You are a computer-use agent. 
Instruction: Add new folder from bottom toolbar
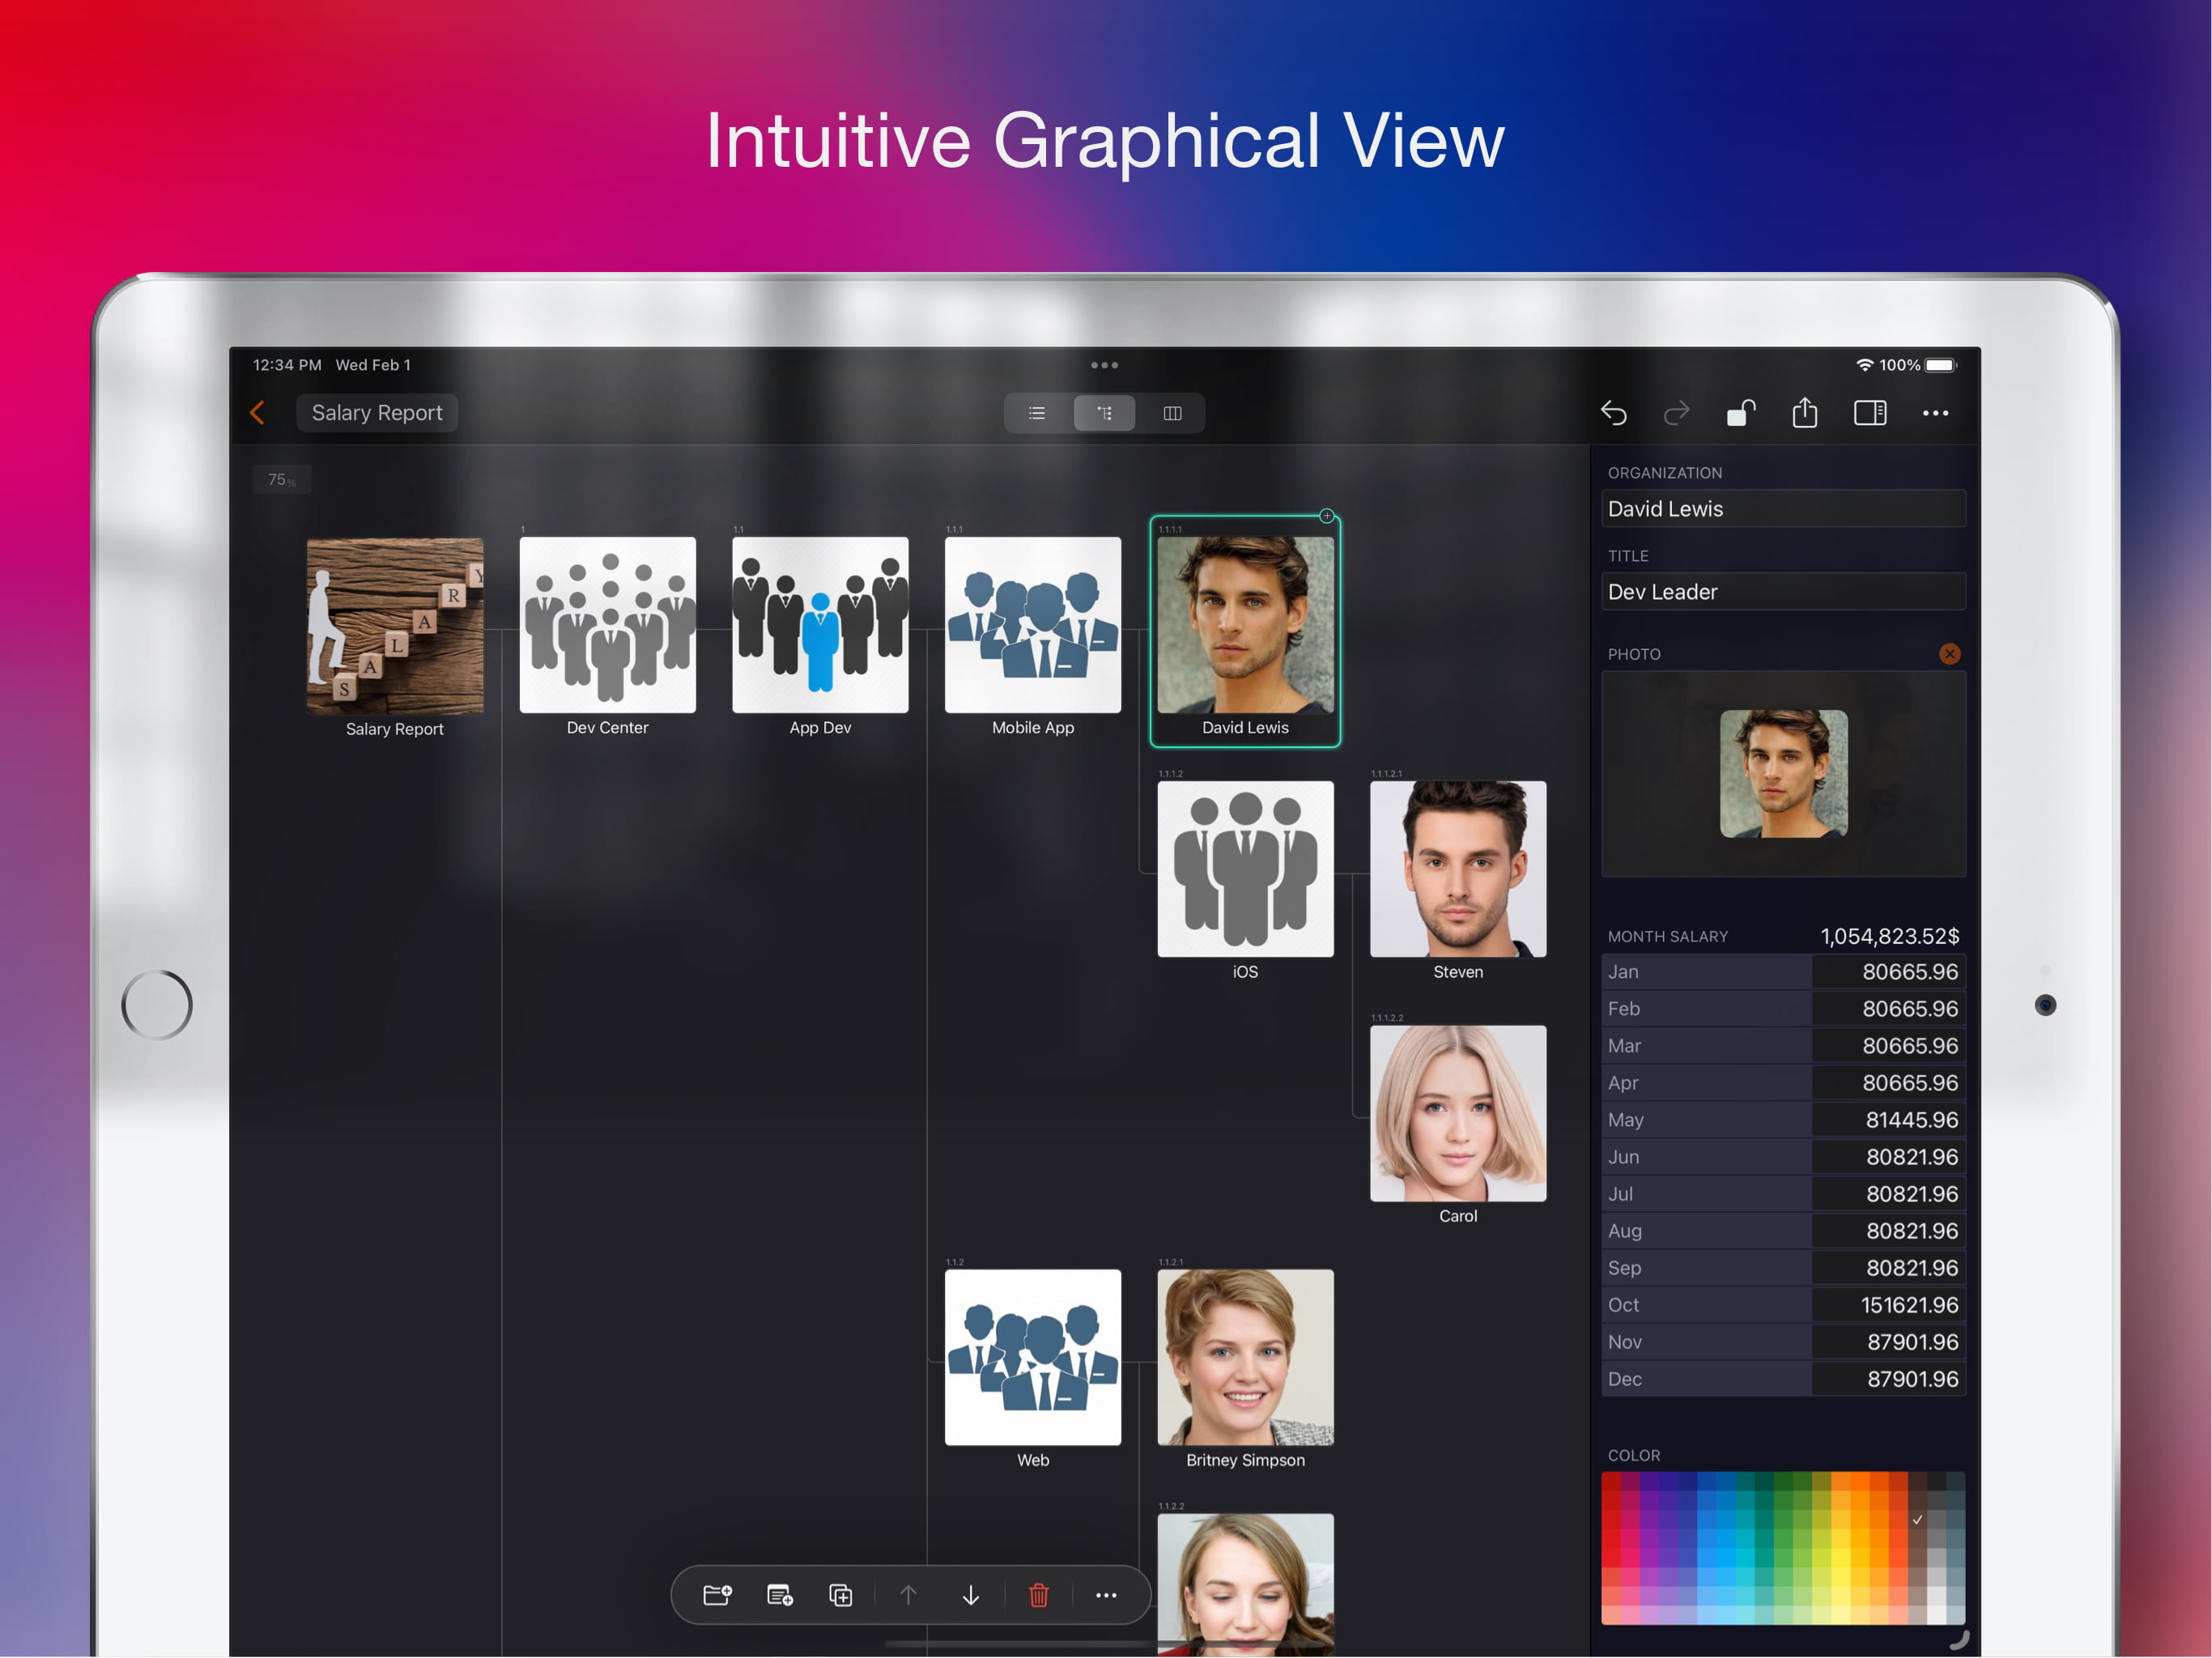coord(717,1595)
